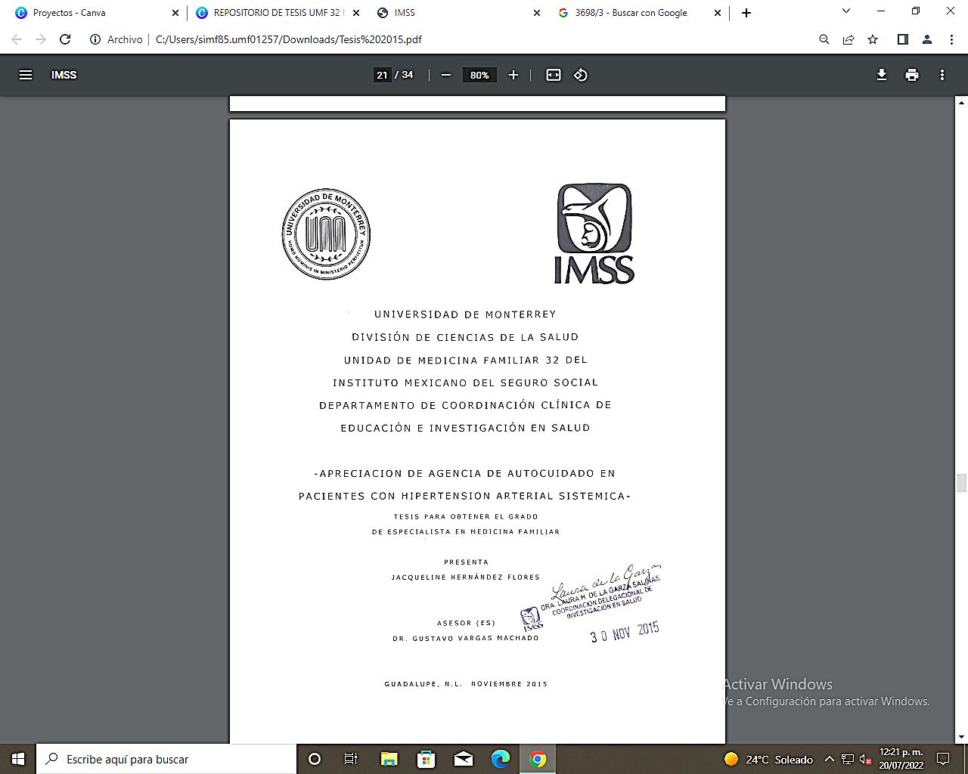This screenshot has height=774, width=968.
Task: Open File Explorer from taskbar
Action: (389, 759)
